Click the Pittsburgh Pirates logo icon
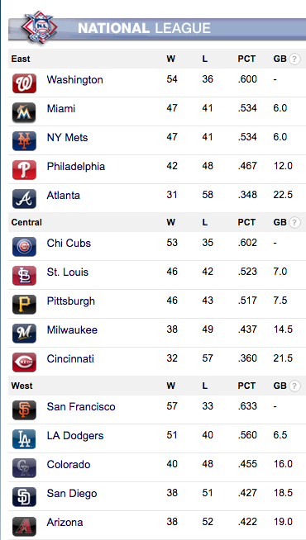Viewport: 306px width, 540px height. tap(24, 305)
